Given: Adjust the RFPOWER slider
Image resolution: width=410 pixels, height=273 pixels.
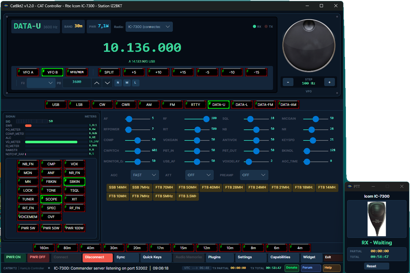Looking at the screenshot, I should coord(138,129).
